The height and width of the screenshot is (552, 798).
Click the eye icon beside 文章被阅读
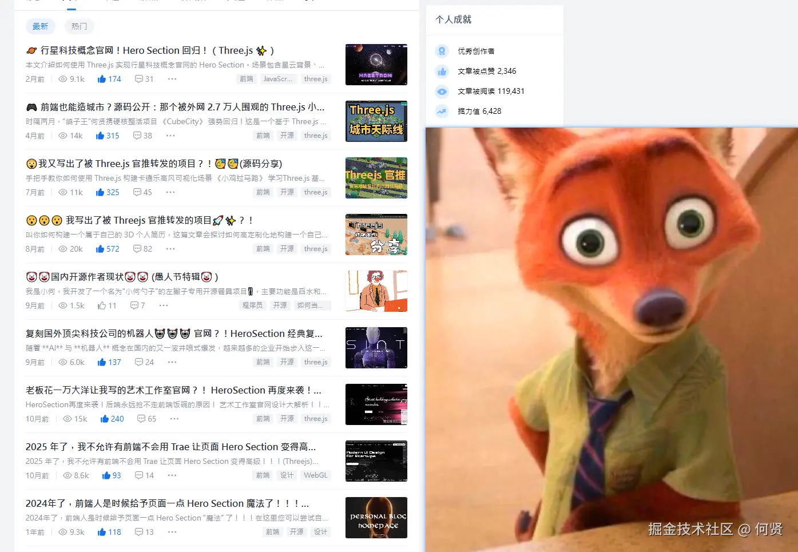coord(442,91)
